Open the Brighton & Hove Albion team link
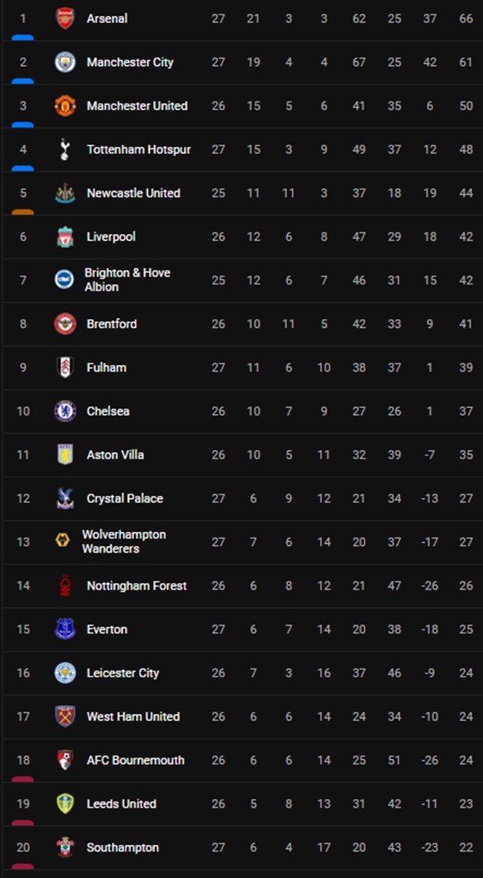Viewport: 483px width, 878px height. click(127, 280)
